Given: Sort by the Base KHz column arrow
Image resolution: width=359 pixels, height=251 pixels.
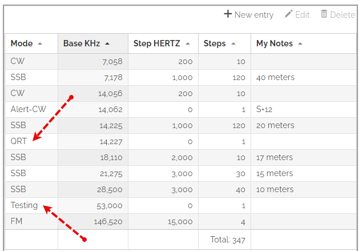Looking at the screenshot, I should click(107, 43).
